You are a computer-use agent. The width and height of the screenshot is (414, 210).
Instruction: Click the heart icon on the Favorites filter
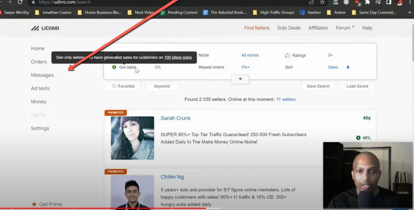[x=114, y=86]
